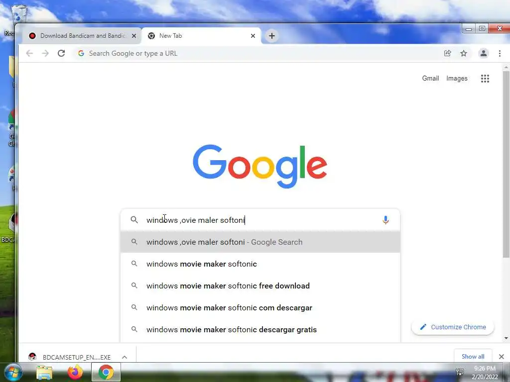510x382 pixels.
Task: Open the Chrome profile avatar
Action: pyautogui.click(x=483, y=53)
